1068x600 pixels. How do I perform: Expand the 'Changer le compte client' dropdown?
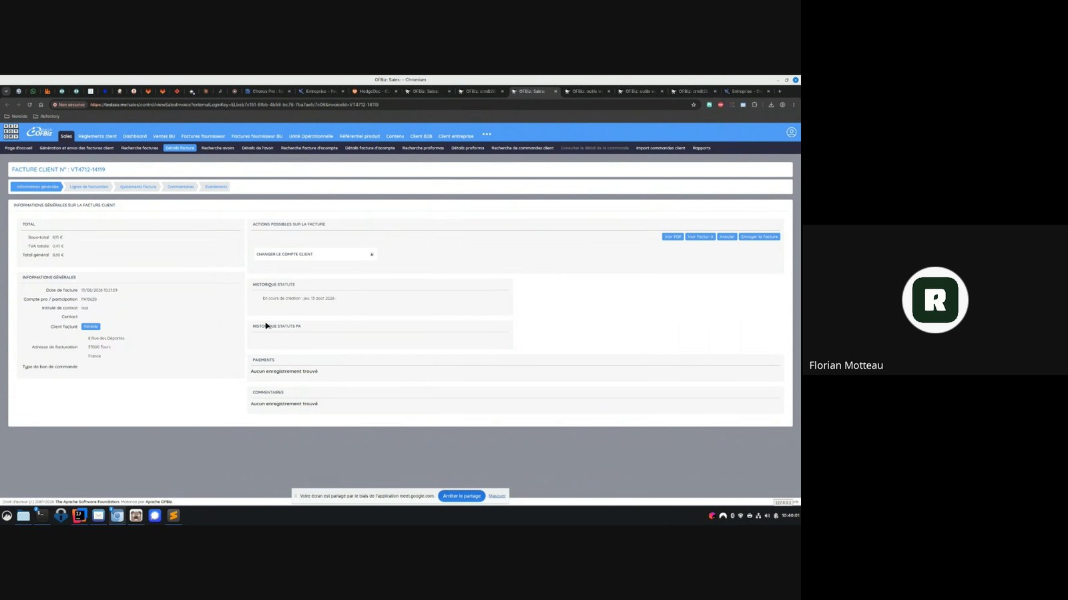point(315,254)
